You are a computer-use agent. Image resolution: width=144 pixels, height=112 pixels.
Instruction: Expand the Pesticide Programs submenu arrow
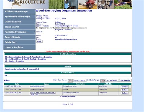point(34,32)
